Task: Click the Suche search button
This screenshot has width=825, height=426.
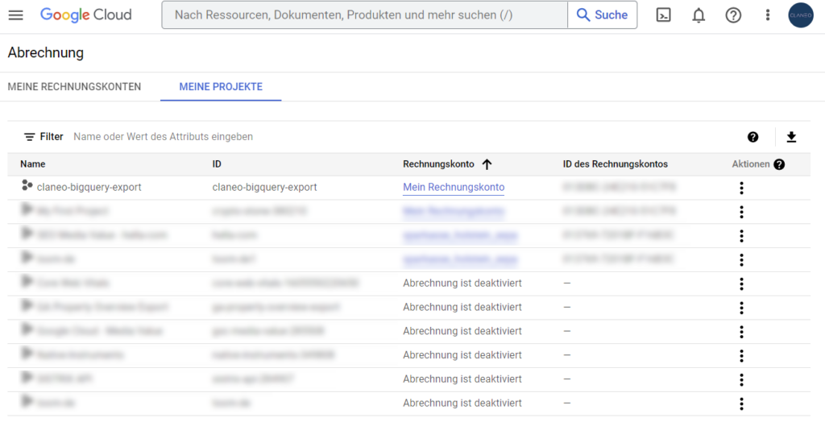Action: click(603, 14)
